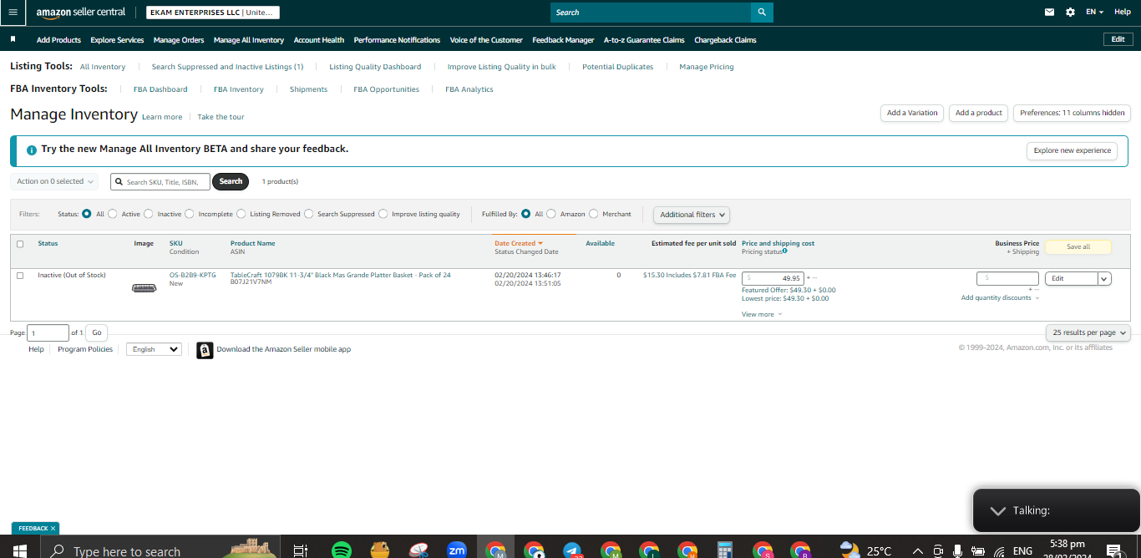
Task: Open Preferences: 11 columns hidden
Action: 1072,113
